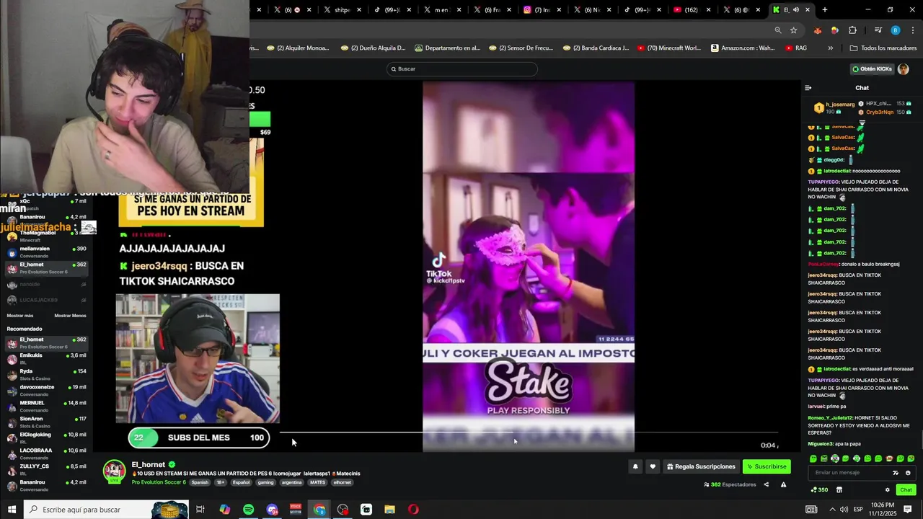Click Mostrar más in sidebar
The image size is (923, 519).
(x=20, y=316)
